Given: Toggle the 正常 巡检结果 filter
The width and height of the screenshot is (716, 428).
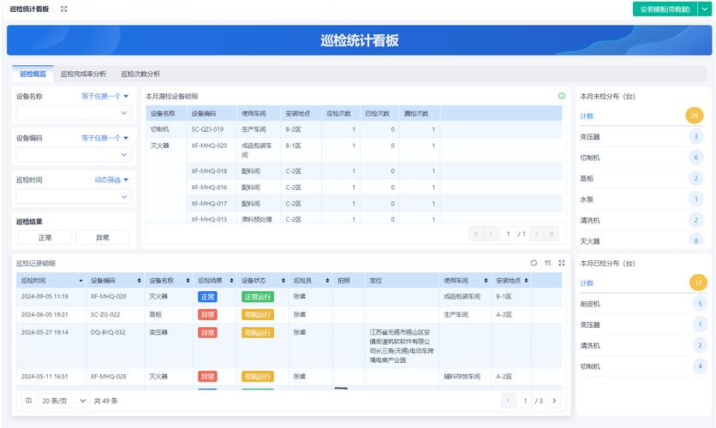Looking at the screenshot, I should coord(45,238).
